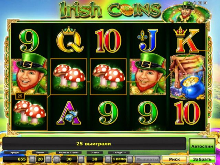Decrease the credit value next to 1 DEMO
This screenshot has height=165, width=220.
pyautogui.click(x=108, y=159)
